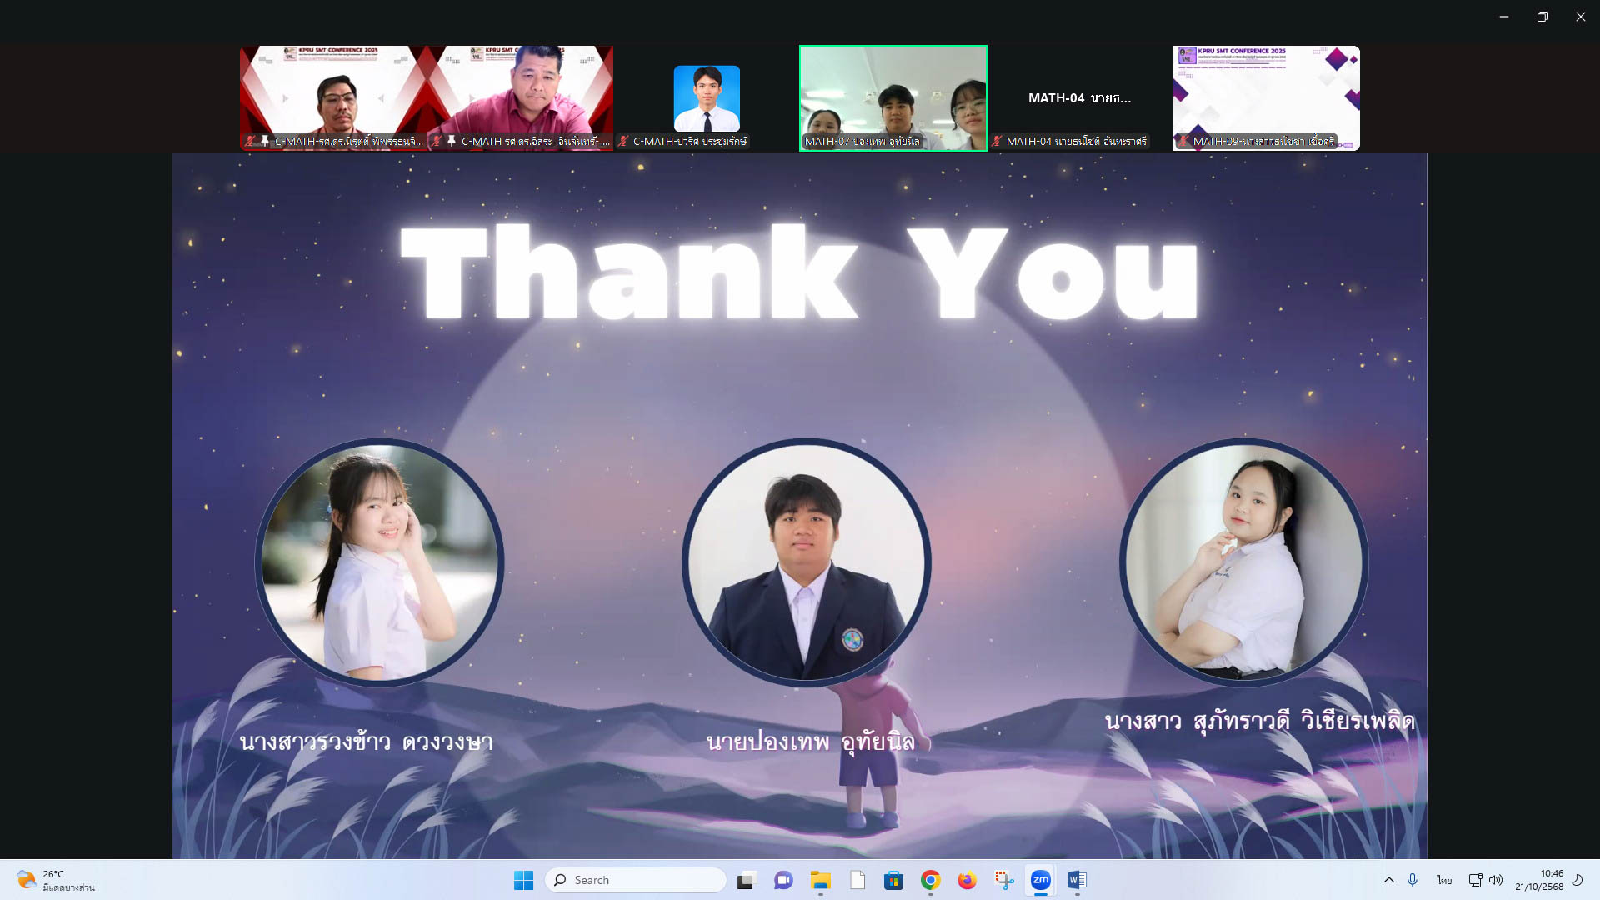This screenshot has width=1600, height=900.
Task: Click the taskbar Search box
Action: [635, 880]
